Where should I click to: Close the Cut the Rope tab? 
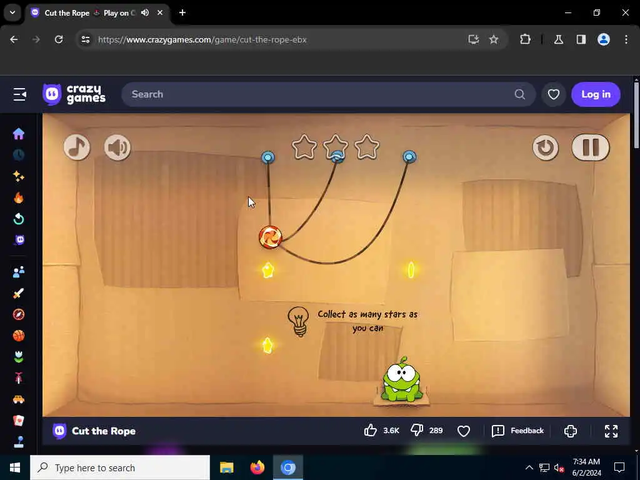click(x=161, y=12)
